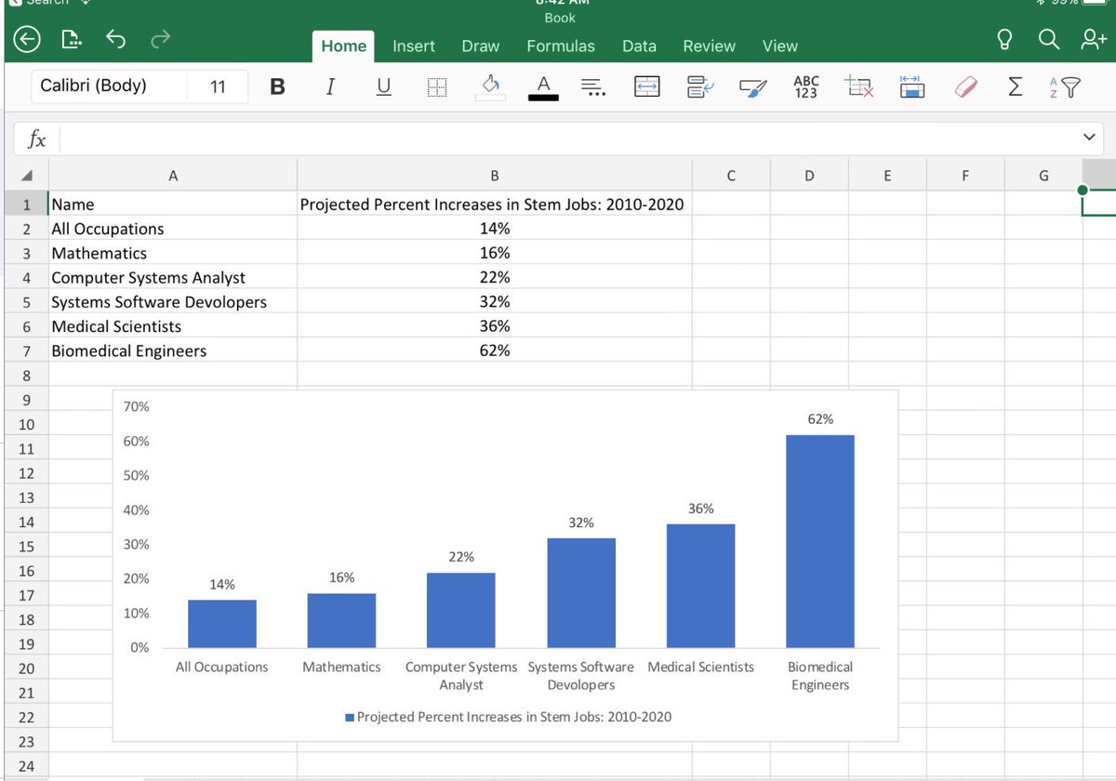This screenshot has height=781, width=1116.
Task: Click the Biomedical Engineers chart bar
Action: pyautogui.click(x=820, y=541)
